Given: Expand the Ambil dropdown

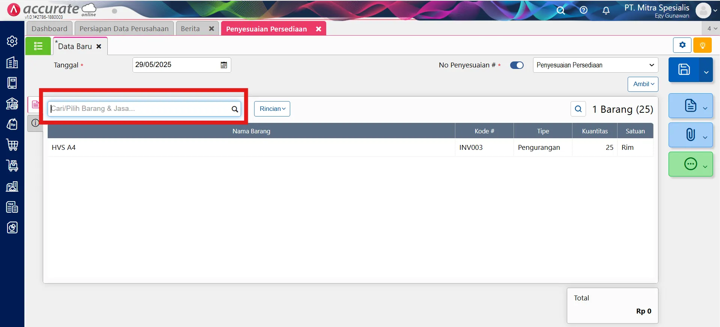Looking at the screenshot, I should point(643,84).
